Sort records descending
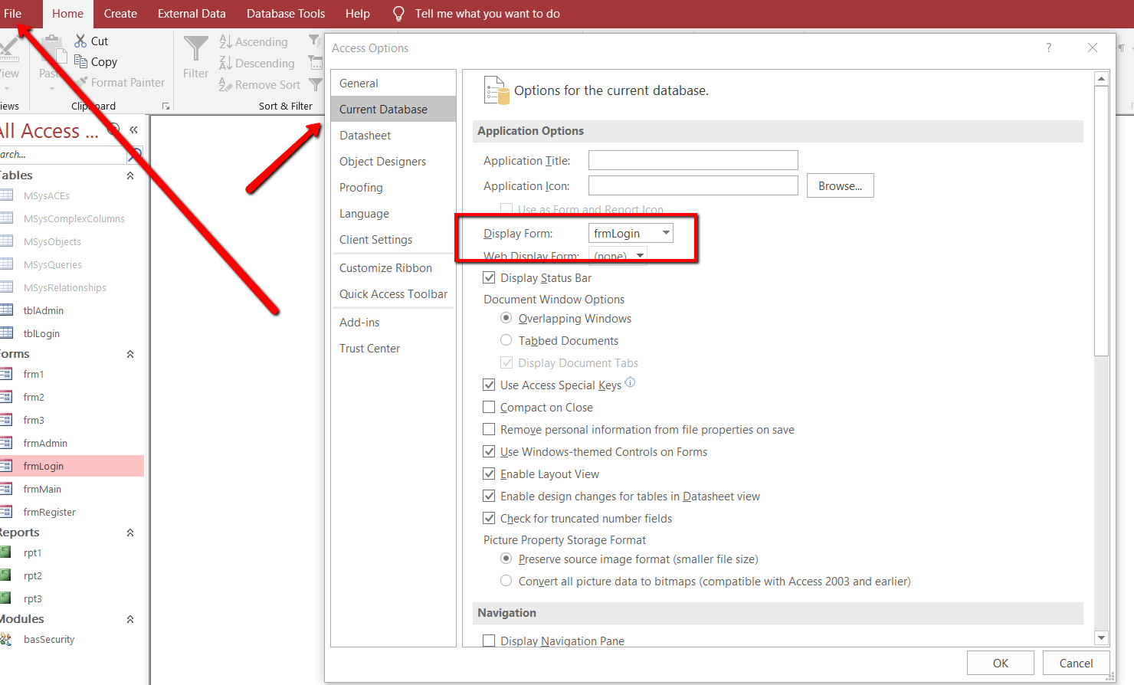The height and width of the screenshot is (685, 1134). click(x=257, y=64)
